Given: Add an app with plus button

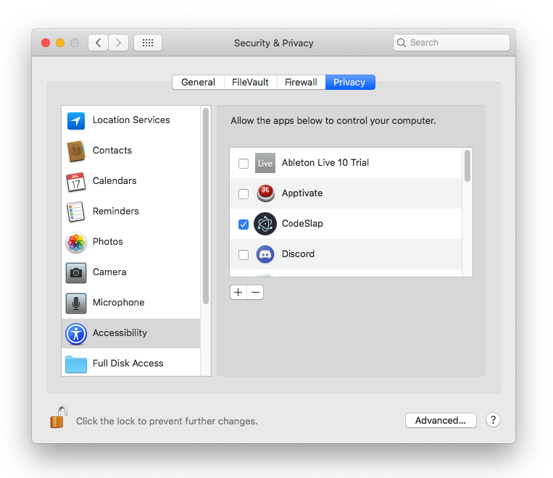Looking at the screenshot, I should click(x=238, y=292).
